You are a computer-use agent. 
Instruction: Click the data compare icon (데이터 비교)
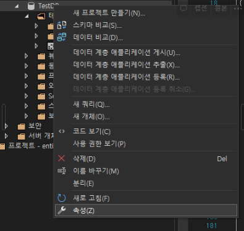[62, 37]
